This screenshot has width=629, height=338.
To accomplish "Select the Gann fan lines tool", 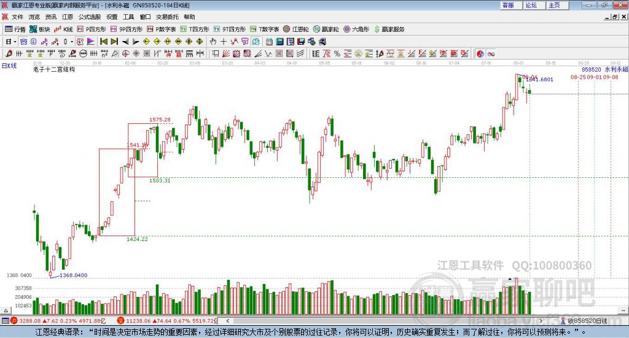I will [226, 53].
